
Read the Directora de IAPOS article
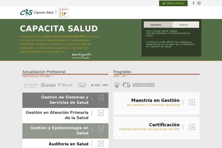point(170,44)
